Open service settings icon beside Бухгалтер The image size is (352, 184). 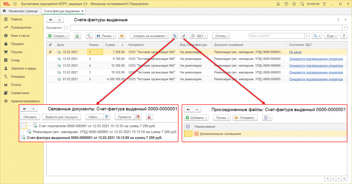tap(324, 4)
